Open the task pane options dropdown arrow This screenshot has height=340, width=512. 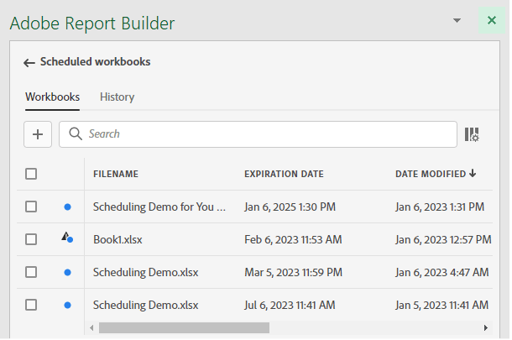pyautogui.click(x=457, y=20)
